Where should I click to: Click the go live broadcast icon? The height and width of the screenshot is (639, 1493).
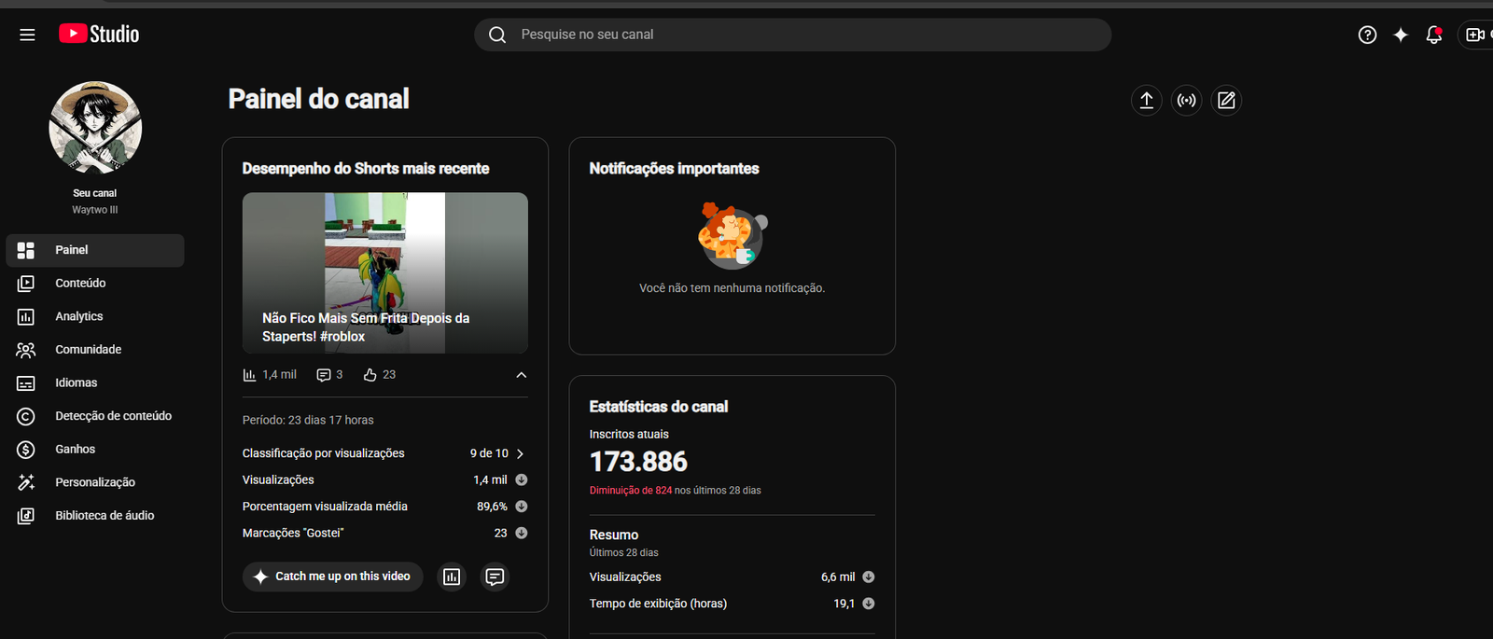click(1186, 100)
